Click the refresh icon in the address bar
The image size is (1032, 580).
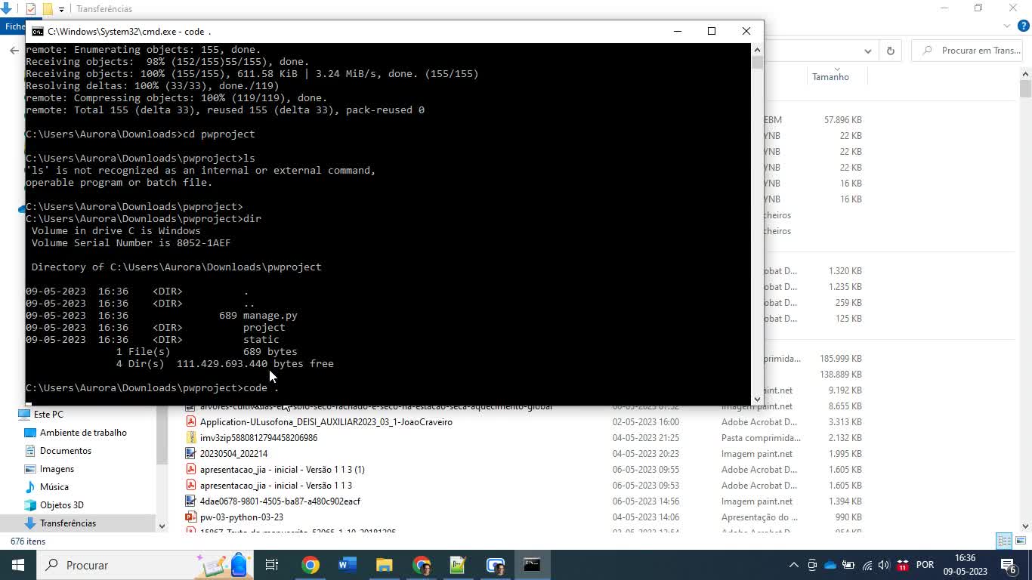[891, 51]
